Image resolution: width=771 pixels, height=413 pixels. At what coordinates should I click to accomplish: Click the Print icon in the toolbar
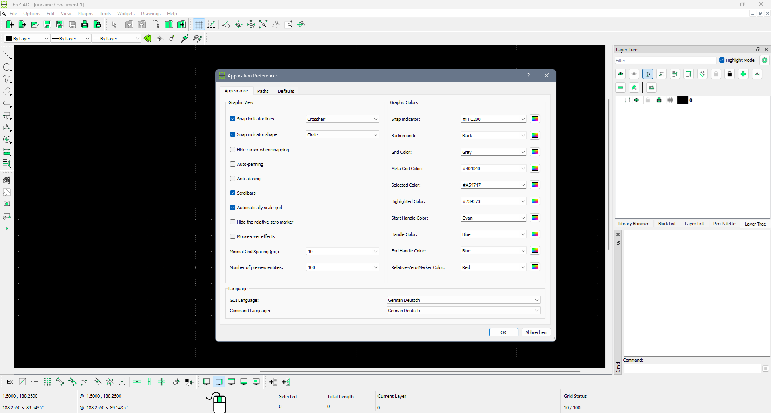pyautogui.click(x=85, y=25)
